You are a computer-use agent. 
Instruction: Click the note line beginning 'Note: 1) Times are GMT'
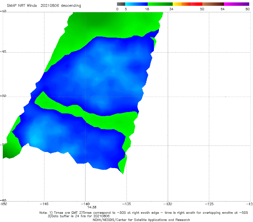[144, 213]
